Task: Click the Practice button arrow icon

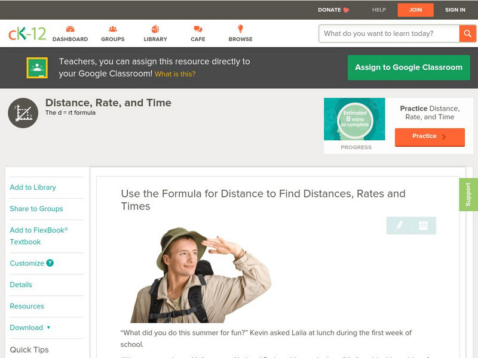Action: click(x=444, y=137)
